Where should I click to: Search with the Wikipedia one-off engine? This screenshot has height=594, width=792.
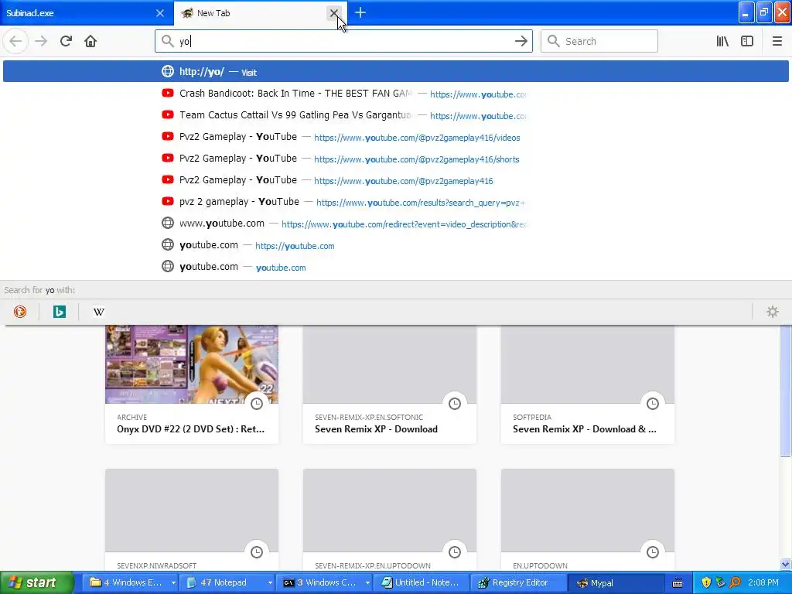point(99,312)
